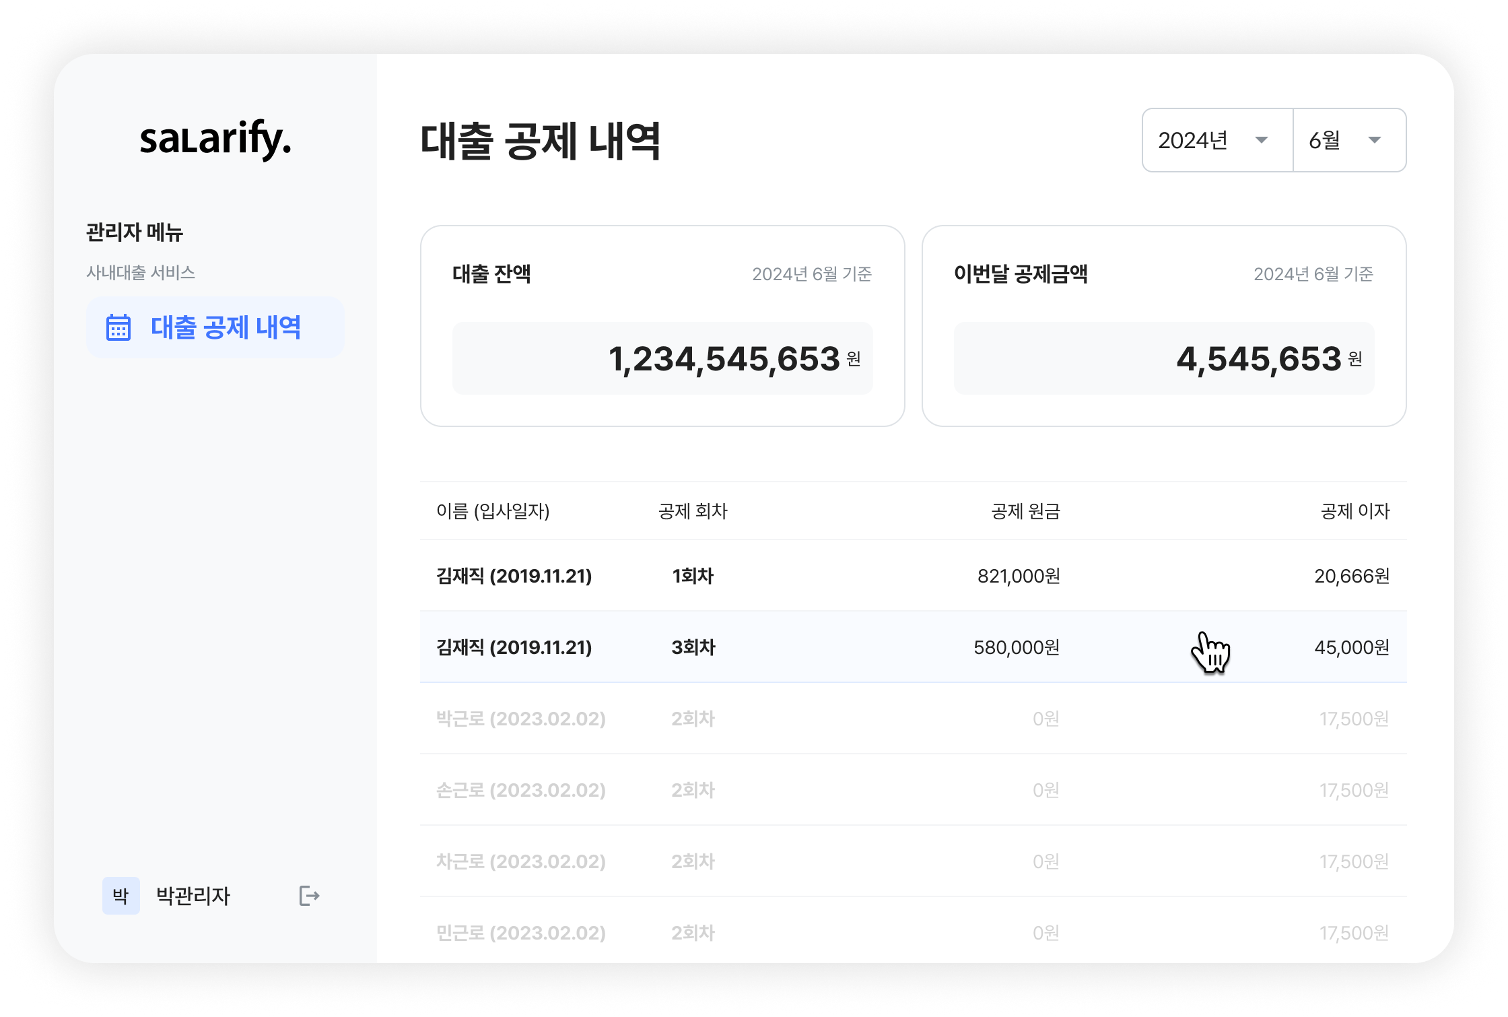
Task: Click the month dropdown arrow
Action: click(x=1375, y=140)
